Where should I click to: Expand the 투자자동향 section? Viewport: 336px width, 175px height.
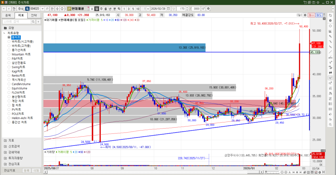pos(5,158)
